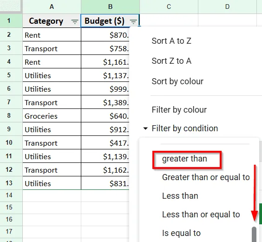The image size is (262, 242).
Task: Click 'Transport' cell in row 12
Action: click(52, 169)
